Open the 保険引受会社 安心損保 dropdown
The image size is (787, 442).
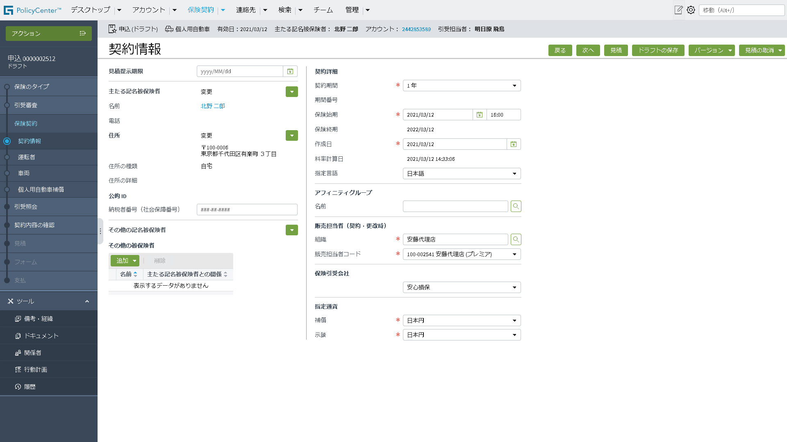(462, 287)
